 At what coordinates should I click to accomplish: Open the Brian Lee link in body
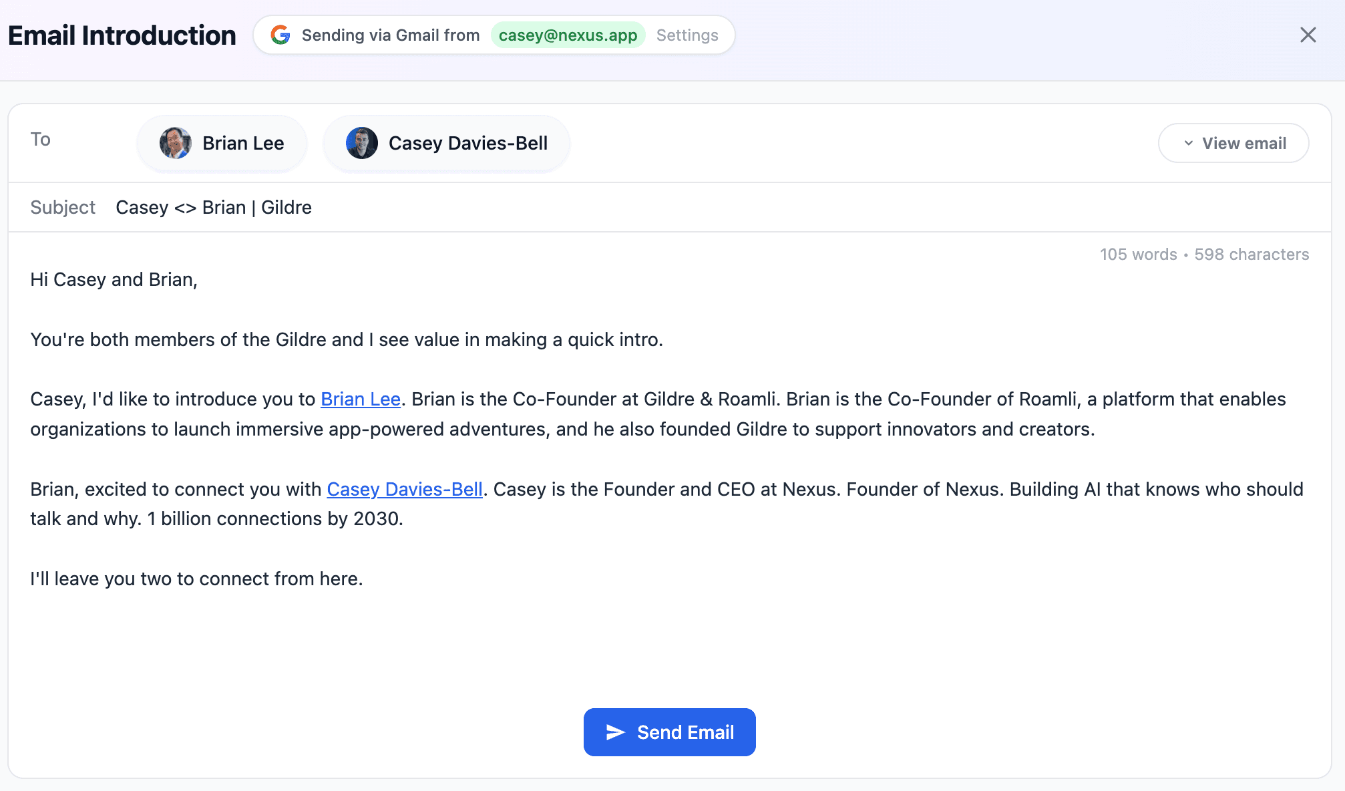point(361,399)
